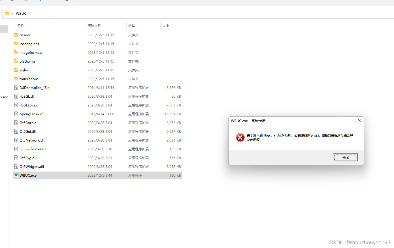Toggle the 名称 column sort arrow
The height and width of the screenshot is (248, 394).
[x=50, y=22]
